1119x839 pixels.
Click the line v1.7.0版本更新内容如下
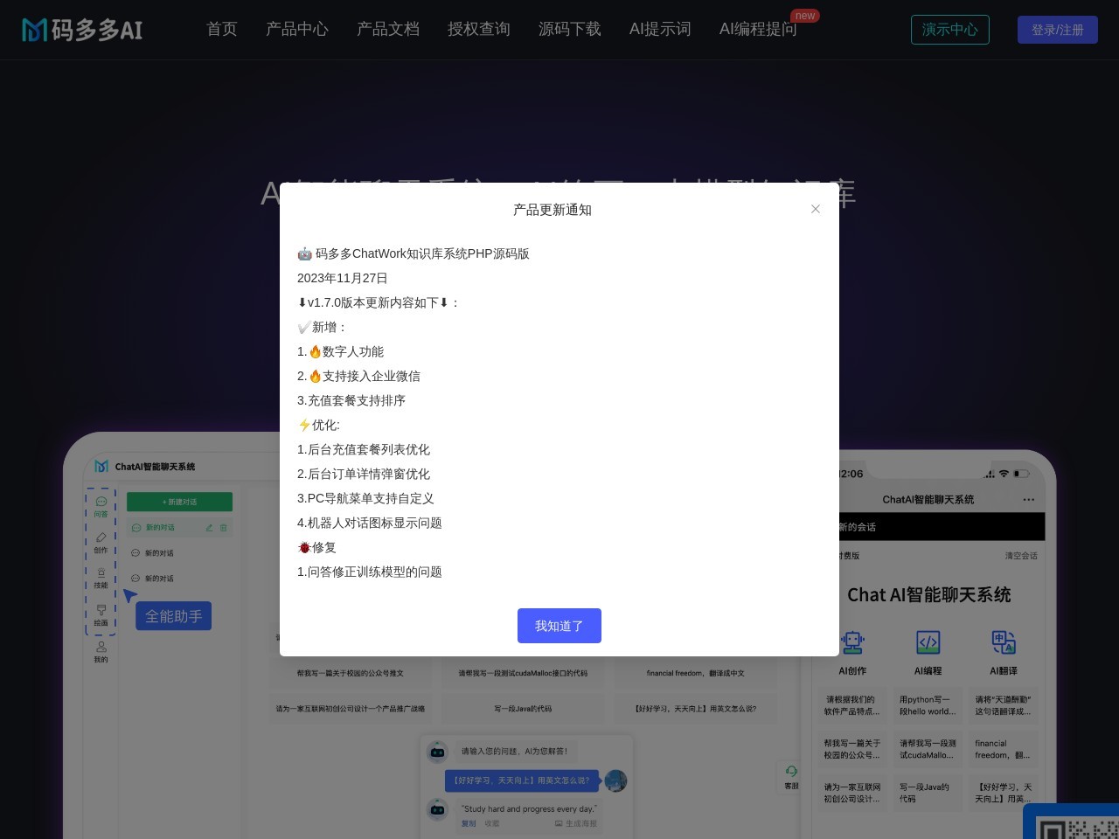pos(378,302)
